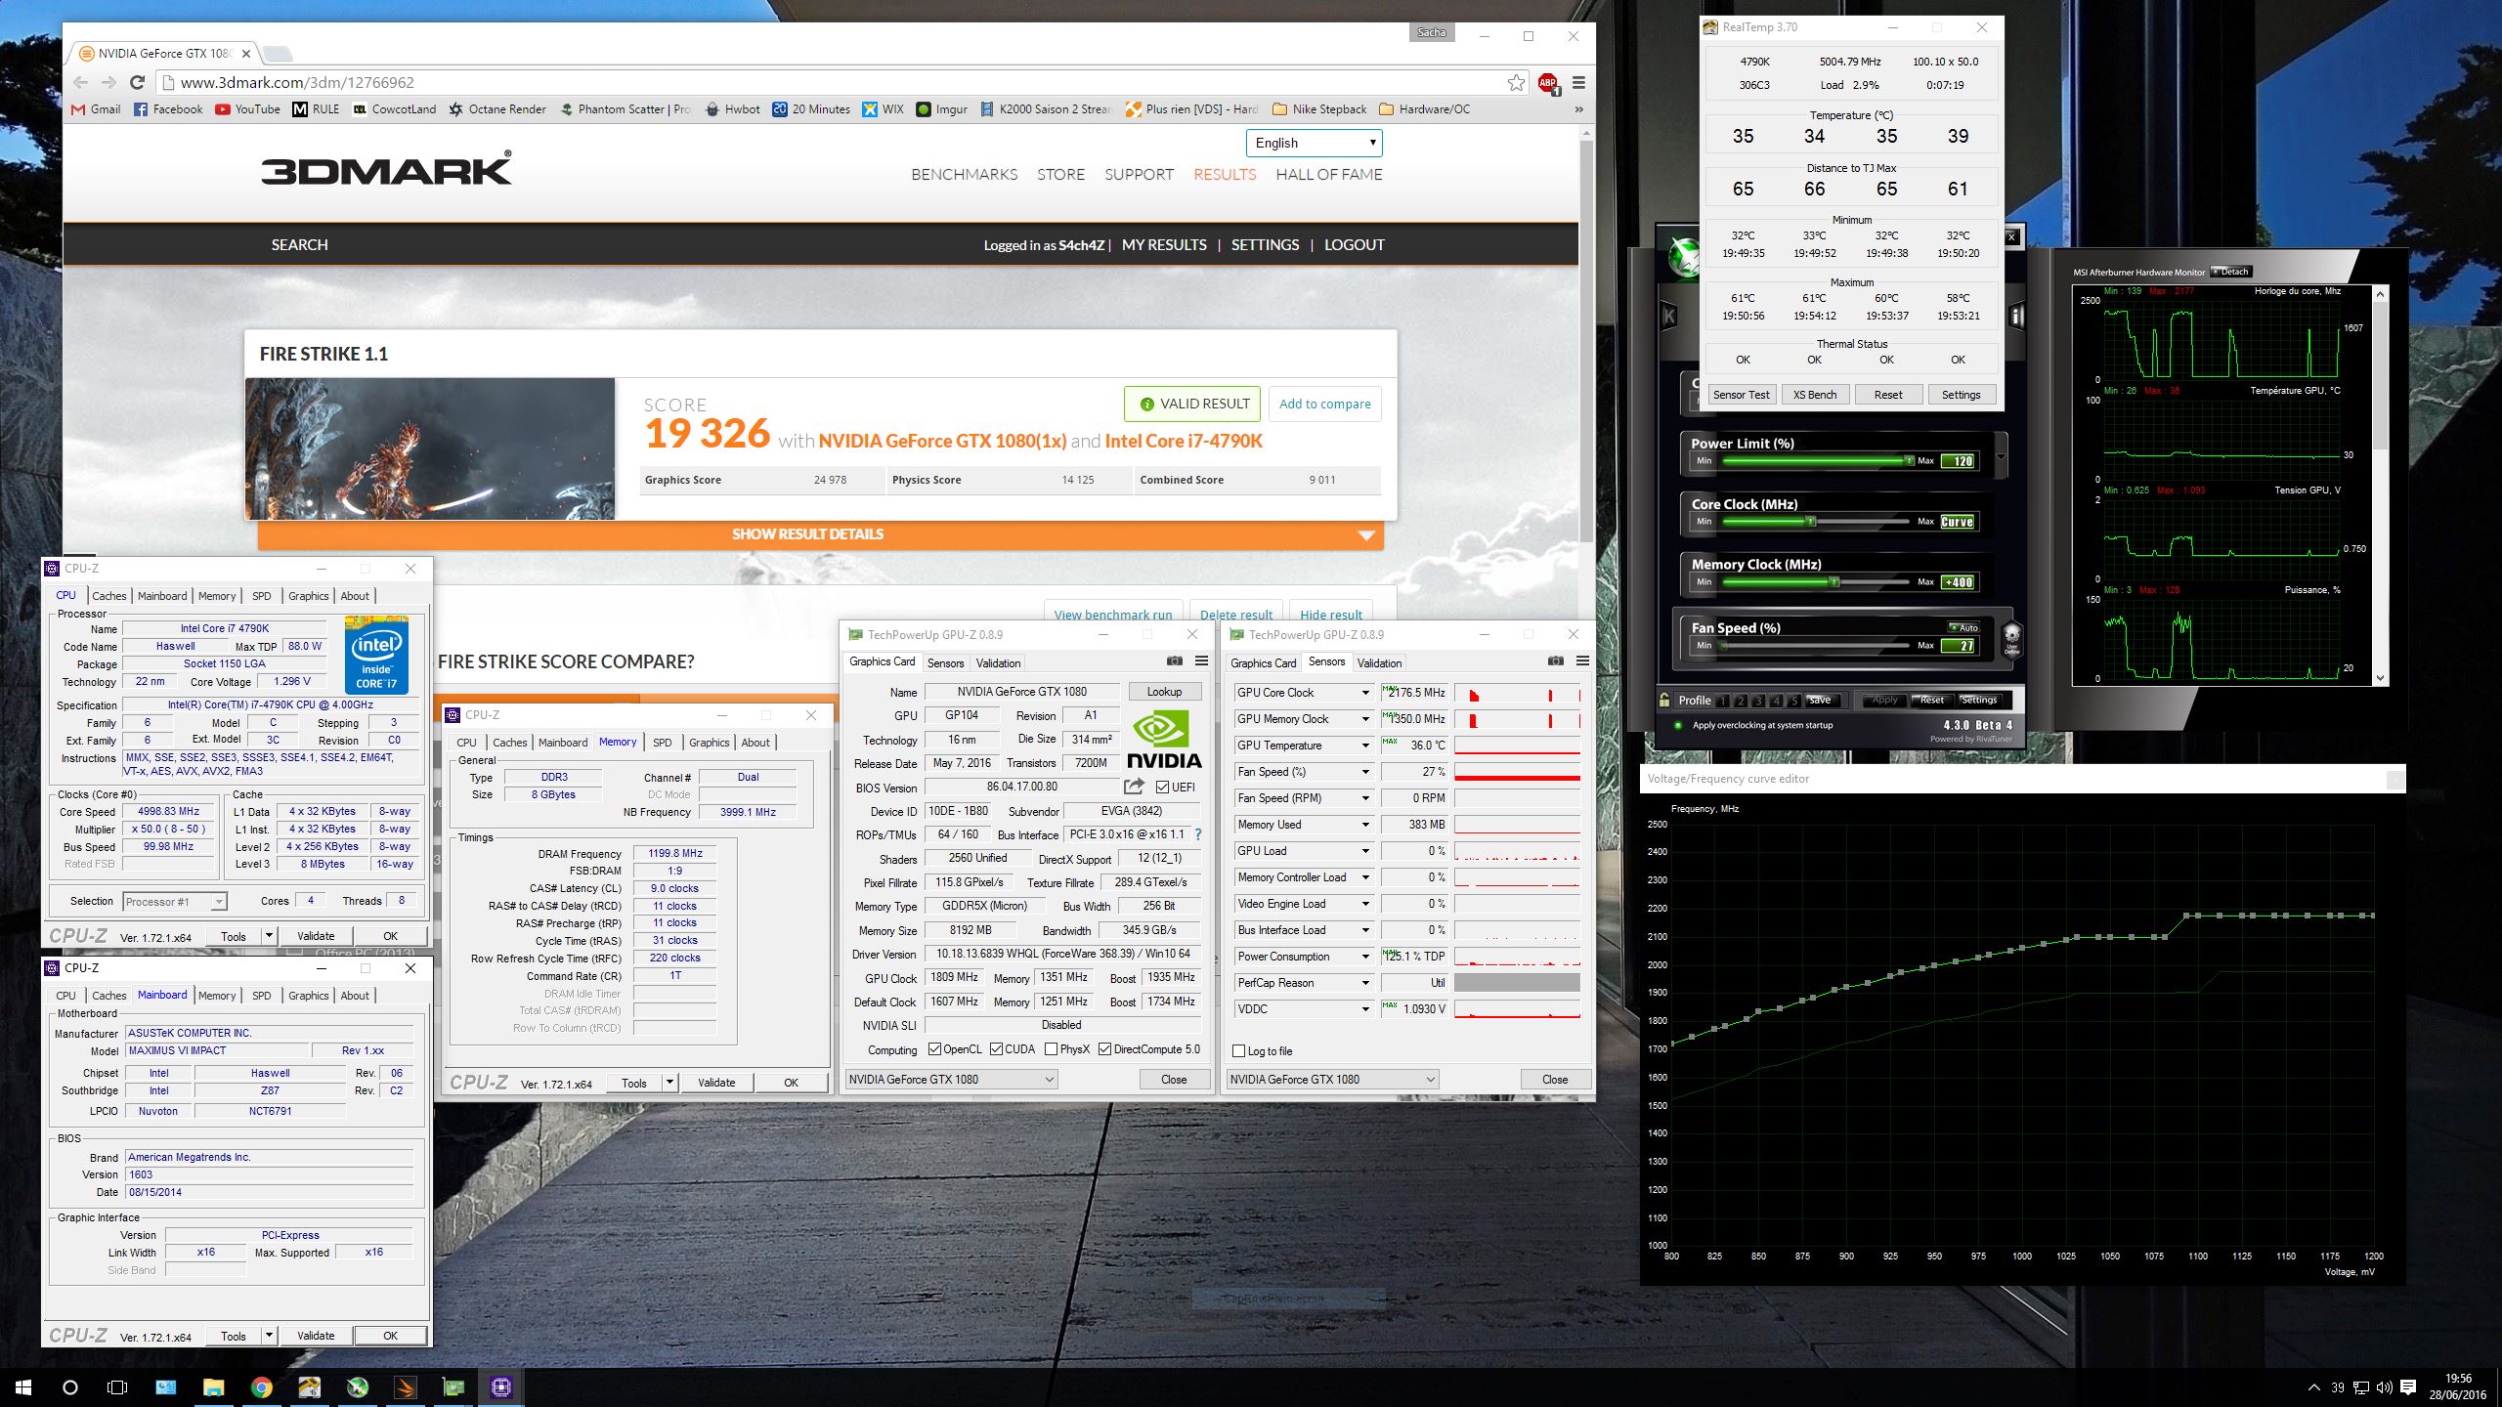Open Cortana search circle on taskbar
This screenshot has height=1407, width=2502.
pyautogui.click(x=70, y=1386)
